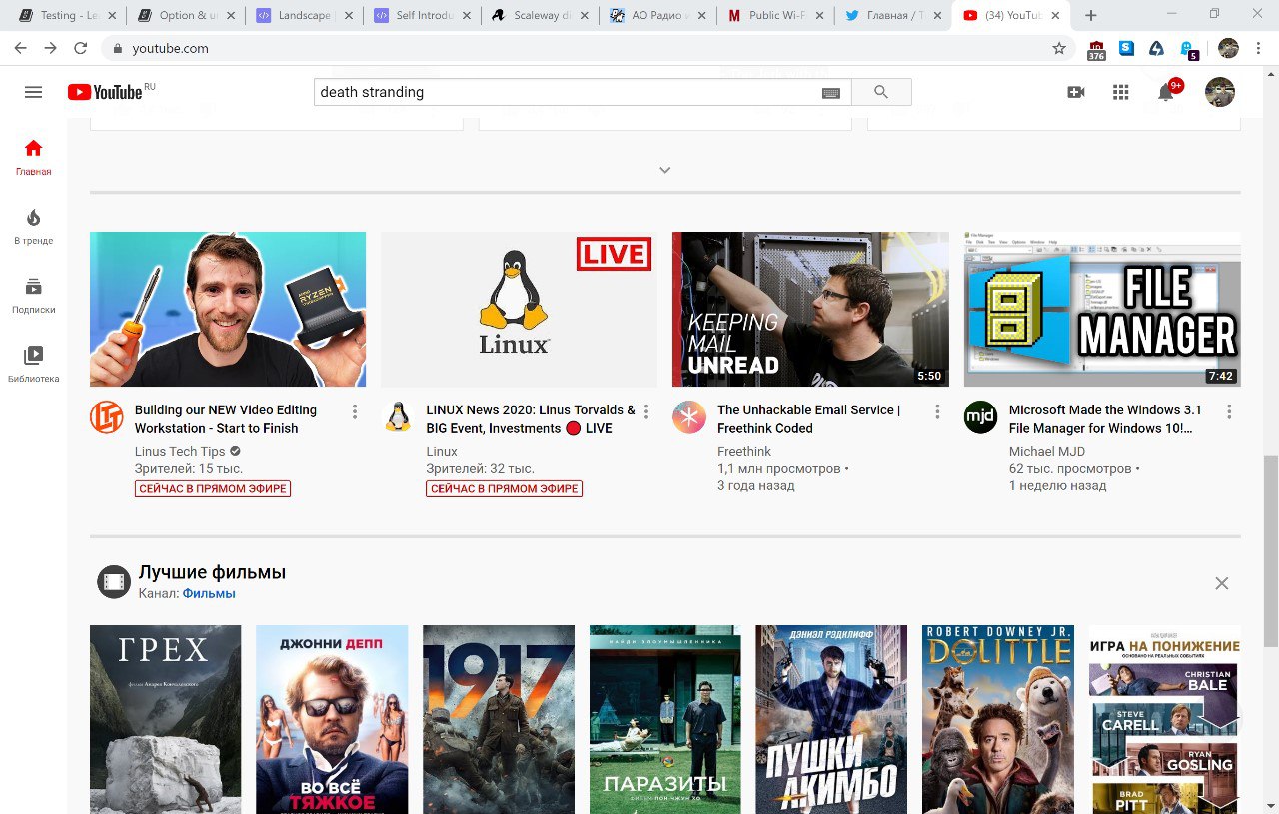Switch to the Testing tab
Image resolution: width=1279 pixels, height=814 pixels.
[x=67, y=15]
